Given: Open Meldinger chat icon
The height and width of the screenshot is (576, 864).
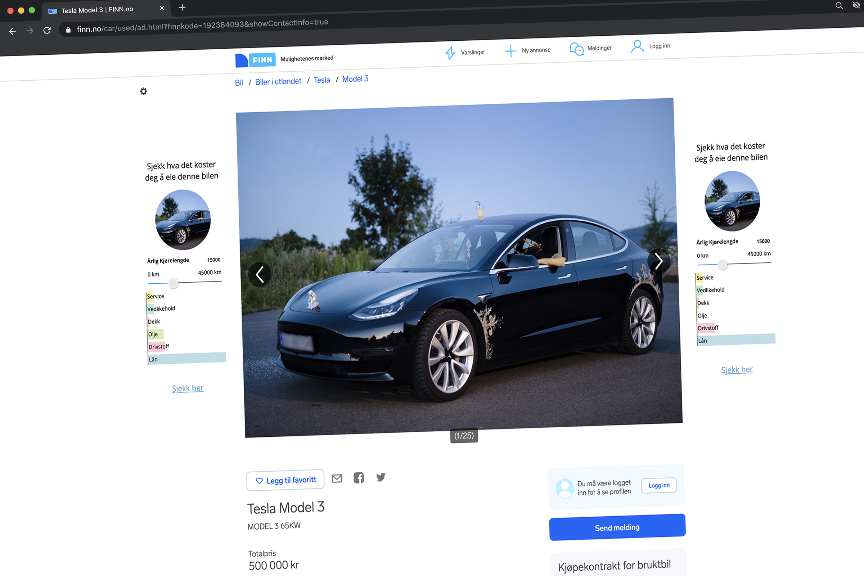Looking at the screenshot, I should point(576,49).
